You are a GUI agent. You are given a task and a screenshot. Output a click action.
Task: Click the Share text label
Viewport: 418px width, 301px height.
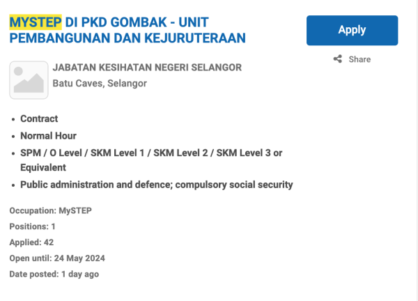359,59
